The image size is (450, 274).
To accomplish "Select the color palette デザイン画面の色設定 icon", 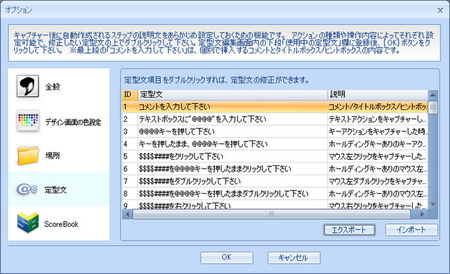I will click(28, 121).
